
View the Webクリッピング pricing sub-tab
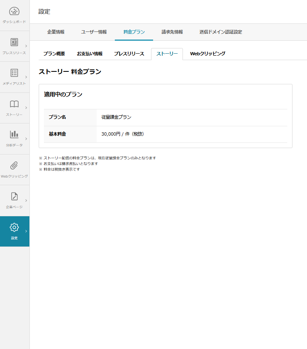(207, 54)
